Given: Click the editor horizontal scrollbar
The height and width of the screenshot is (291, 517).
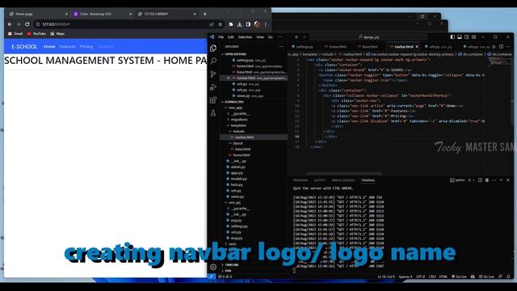Looking at the screenshot, I should (344, 173).
